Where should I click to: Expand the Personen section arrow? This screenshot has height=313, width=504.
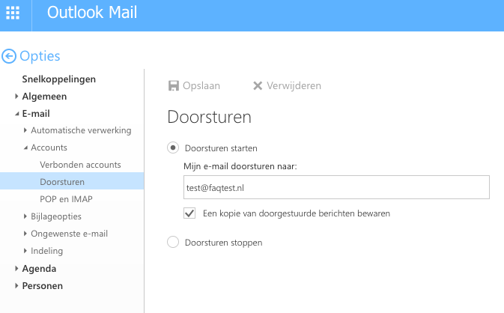pyautogui.click(x=16, y=286)
